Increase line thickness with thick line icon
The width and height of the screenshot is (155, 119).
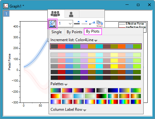(77, 23)
